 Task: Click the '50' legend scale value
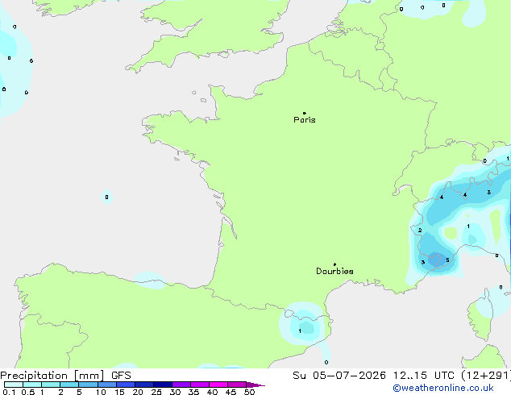249,392
